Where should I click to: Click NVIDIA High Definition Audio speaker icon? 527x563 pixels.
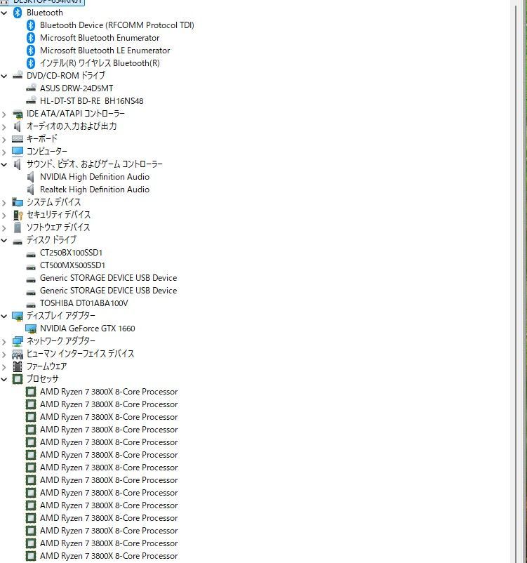pyautogui.click(x=30, y=177)
